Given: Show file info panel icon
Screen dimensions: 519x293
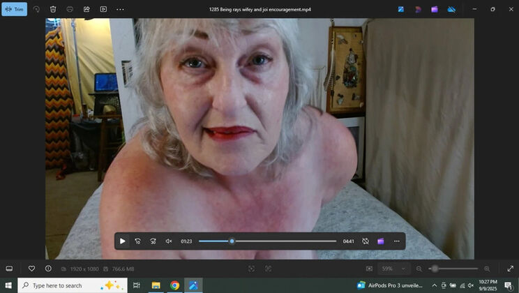Looking at the screenshot, I should click(48, 269).
